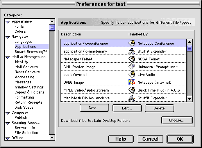
Task: Click Stuffit Expander icon in BinHex row
Action: point(132,98)
